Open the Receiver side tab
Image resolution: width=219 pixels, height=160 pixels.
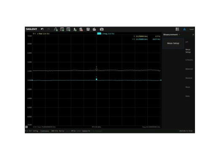click(x=189, y=78)
